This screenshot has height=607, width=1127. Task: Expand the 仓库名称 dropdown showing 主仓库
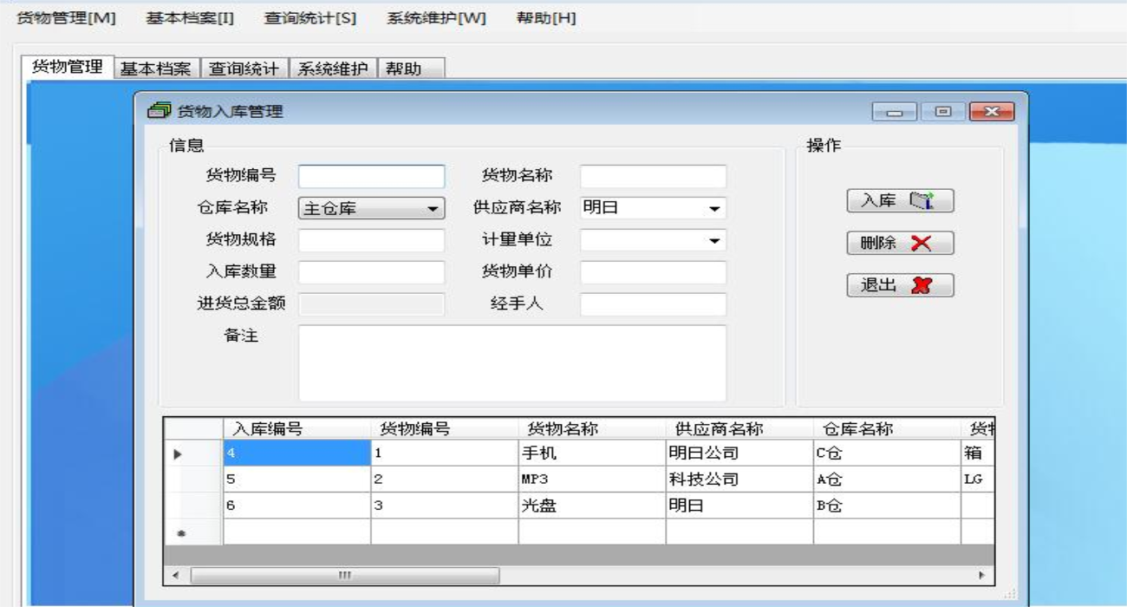[433, 209]
